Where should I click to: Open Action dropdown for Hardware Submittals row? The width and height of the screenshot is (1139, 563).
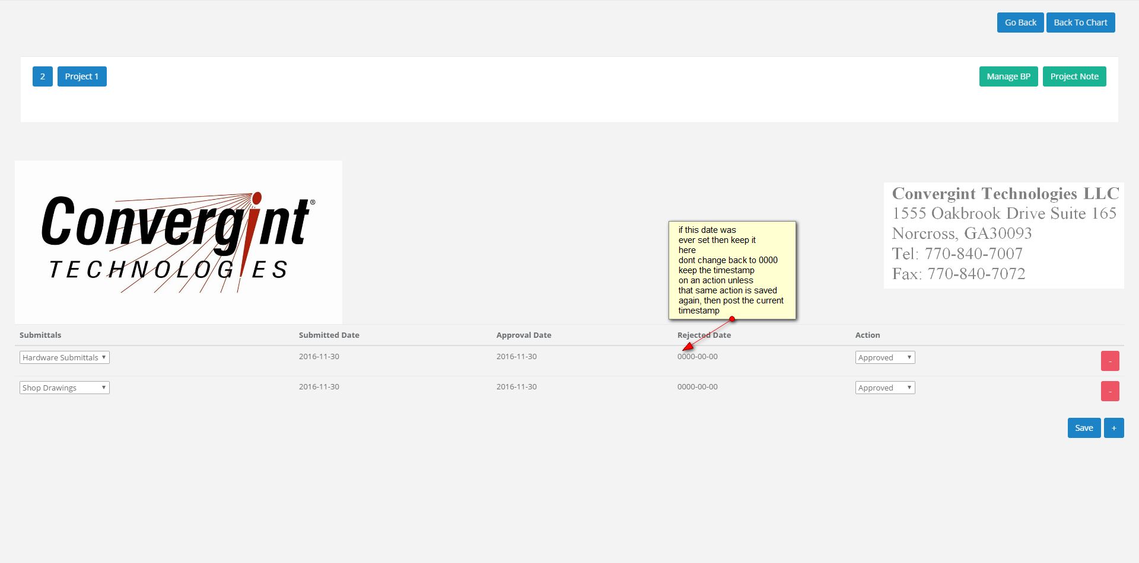coord(885,357)
